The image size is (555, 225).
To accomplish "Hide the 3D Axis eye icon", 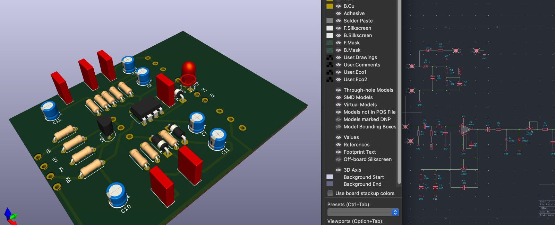I will [338, 170].
